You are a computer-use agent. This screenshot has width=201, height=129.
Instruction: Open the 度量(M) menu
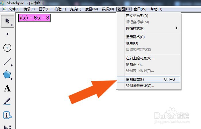pyautogui.click(x=91, y=9)
